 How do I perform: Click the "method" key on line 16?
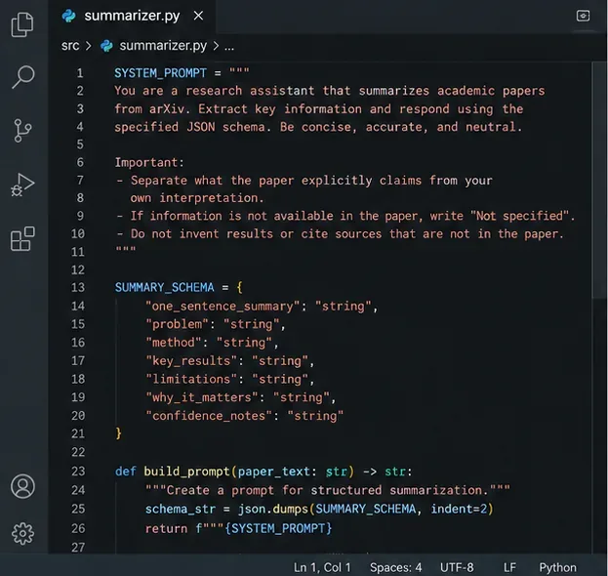click(174, 343)
